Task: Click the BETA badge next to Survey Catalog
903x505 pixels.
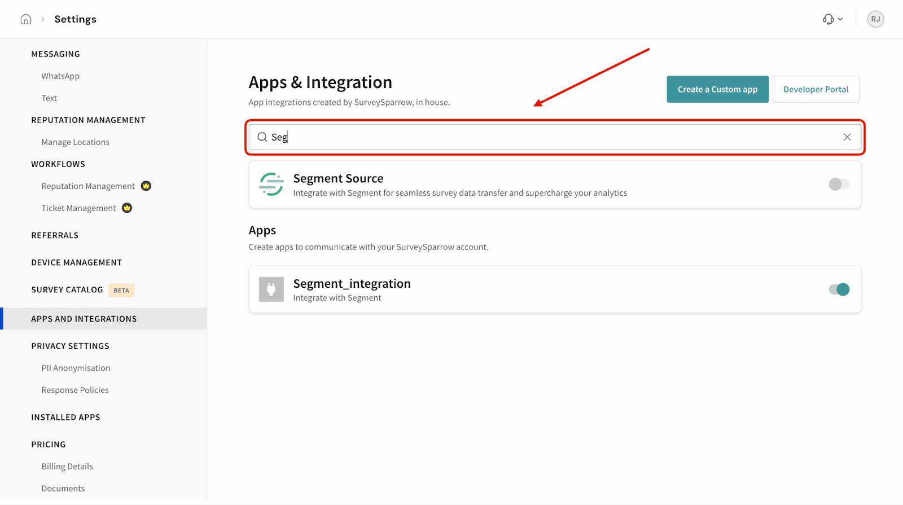Action: tap(121, 291)
